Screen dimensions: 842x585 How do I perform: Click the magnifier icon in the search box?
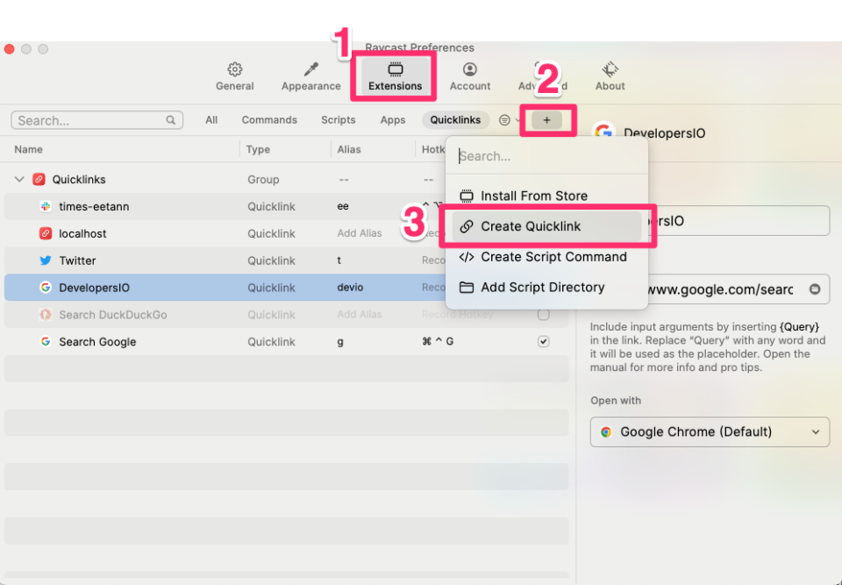[x=170, y=120]
